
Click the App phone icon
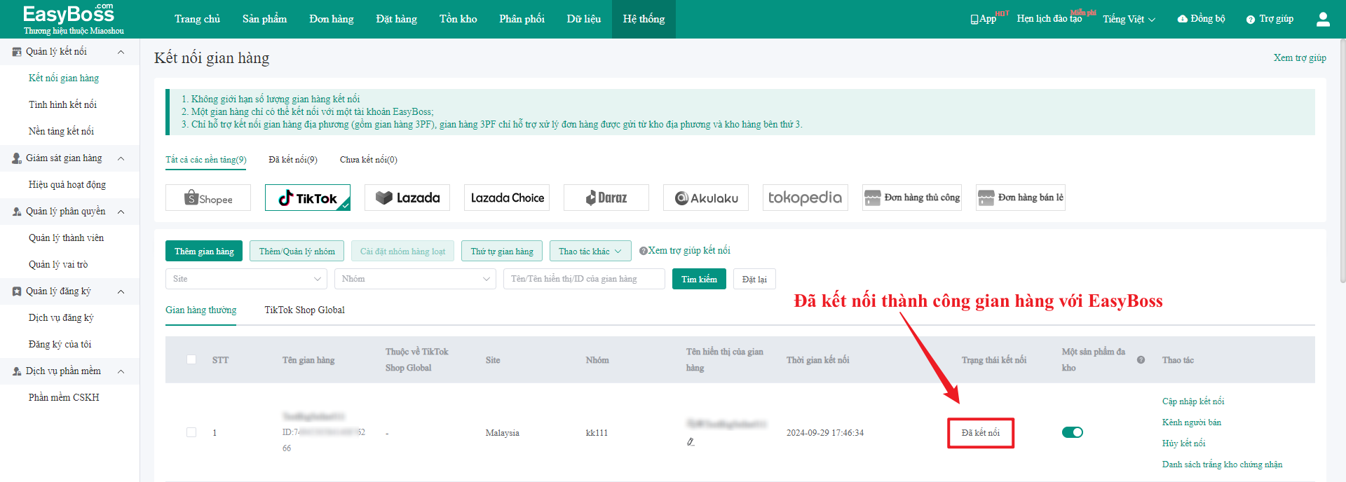[x=974, y=20]
